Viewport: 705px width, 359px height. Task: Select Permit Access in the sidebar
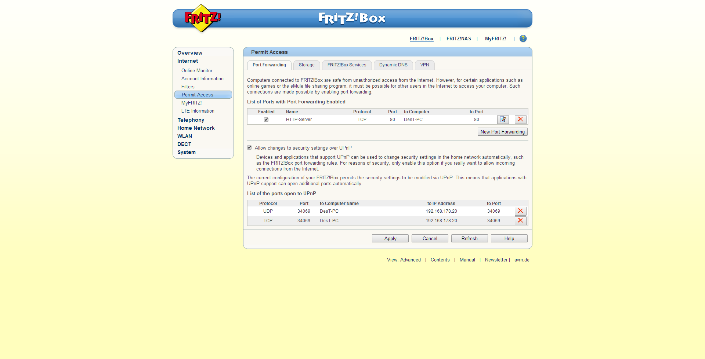[x=203, y=95]
